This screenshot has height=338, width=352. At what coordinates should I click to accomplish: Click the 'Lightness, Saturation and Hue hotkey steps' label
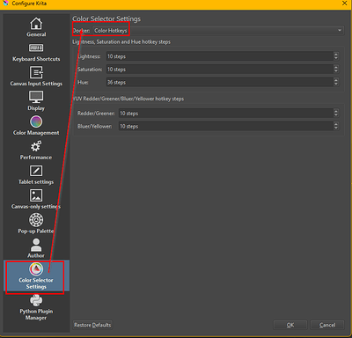point(121,42)
